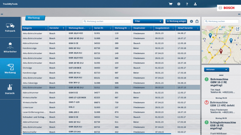Select Betonschleifer row
This screenshot has width=241, height=135.
(x=111, y=132)
